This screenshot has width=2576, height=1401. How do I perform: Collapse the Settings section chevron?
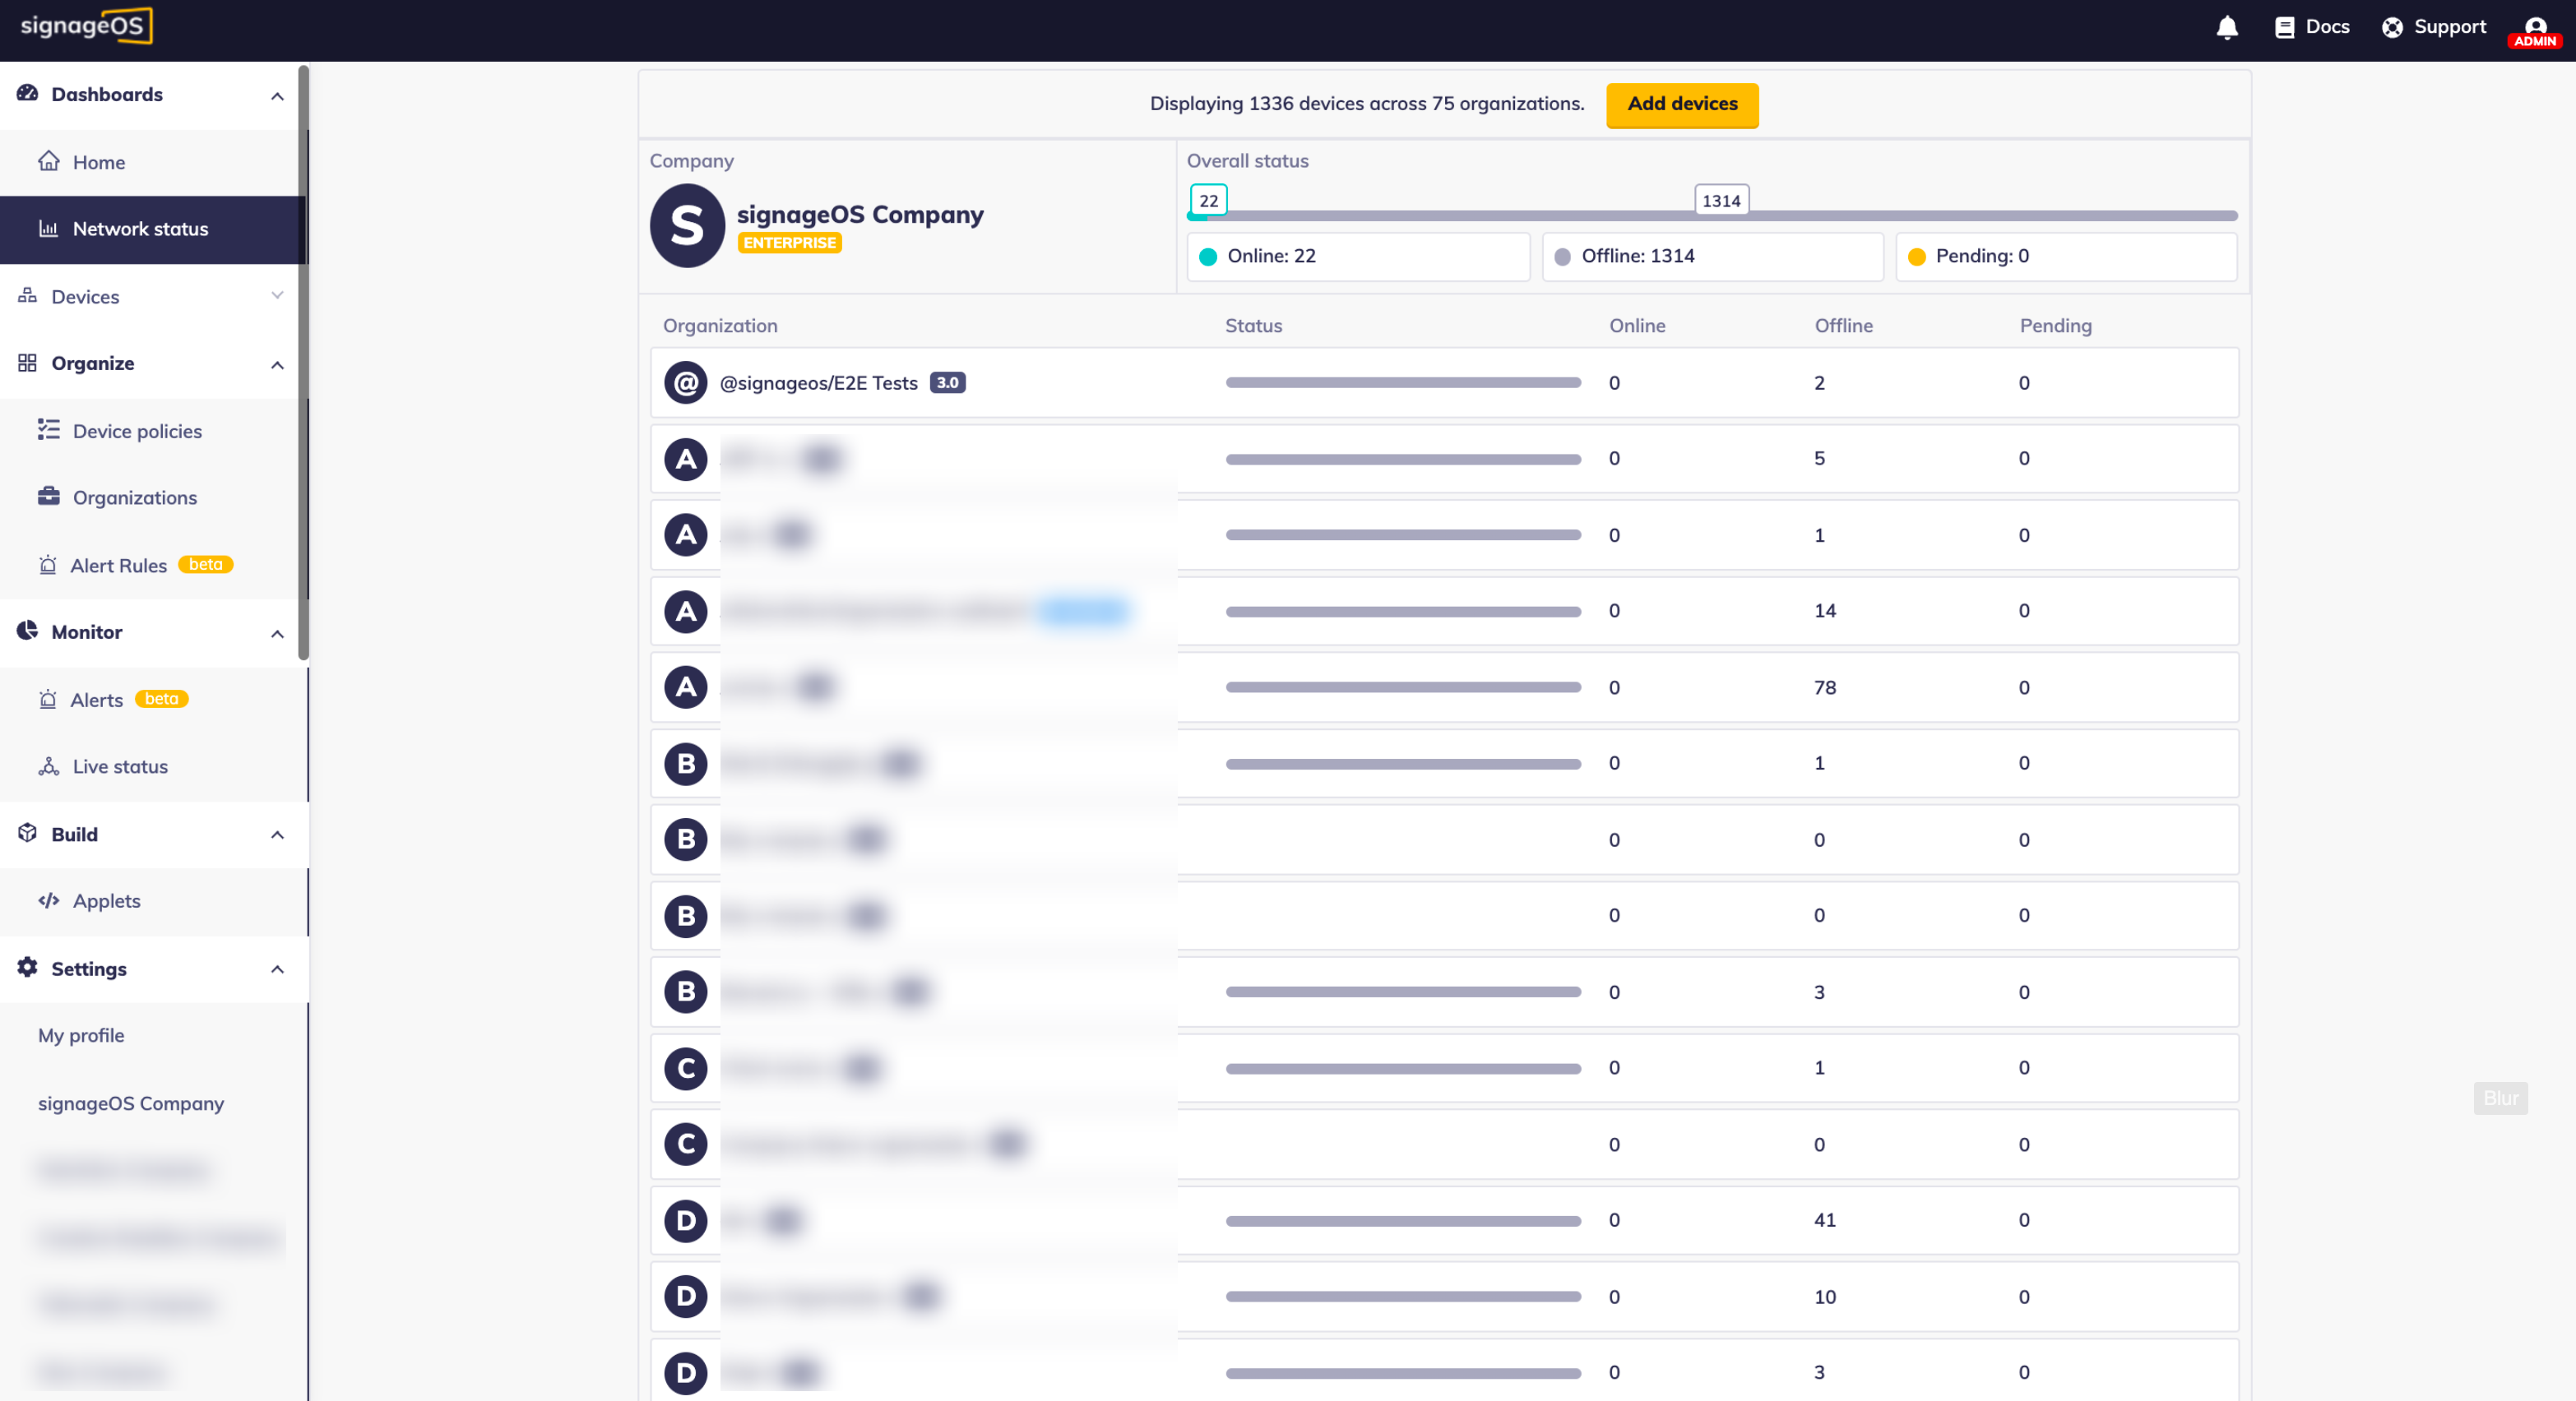tap(277, 969)
